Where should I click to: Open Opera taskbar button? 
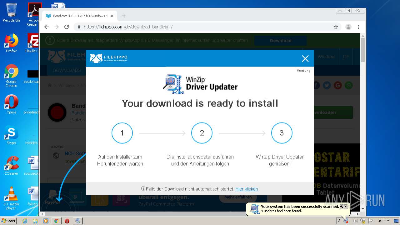coord(67,221)
